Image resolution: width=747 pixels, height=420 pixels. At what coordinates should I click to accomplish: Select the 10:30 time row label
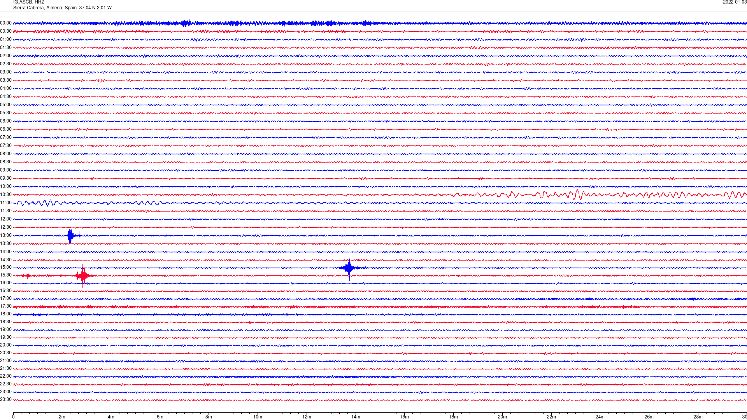click(x=6, y=195)
